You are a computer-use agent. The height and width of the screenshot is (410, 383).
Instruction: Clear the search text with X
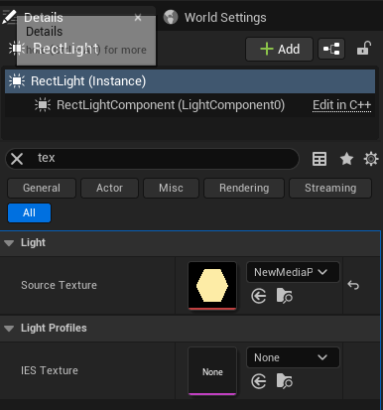[17, 159]
